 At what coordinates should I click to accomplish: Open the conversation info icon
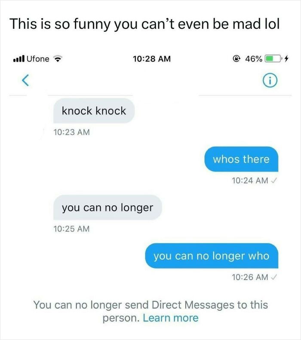[x=270, y=80]
